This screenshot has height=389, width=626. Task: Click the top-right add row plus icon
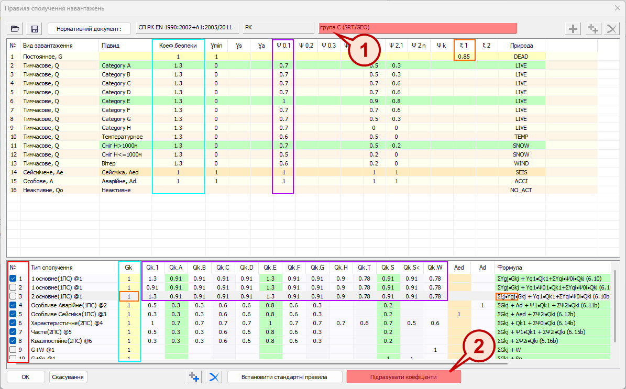(x=574, y=29)
